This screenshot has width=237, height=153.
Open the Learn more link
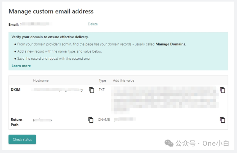tap(21, 66)
